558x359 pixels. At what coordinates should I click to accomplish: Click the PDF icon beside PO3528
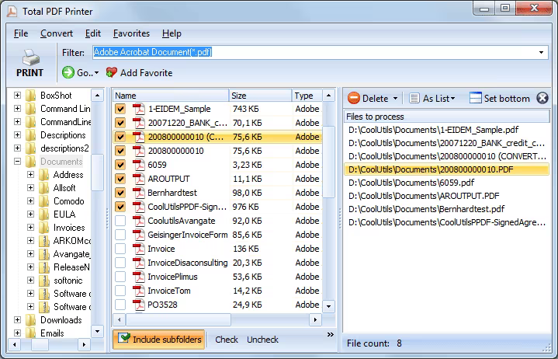click(139, 305)
